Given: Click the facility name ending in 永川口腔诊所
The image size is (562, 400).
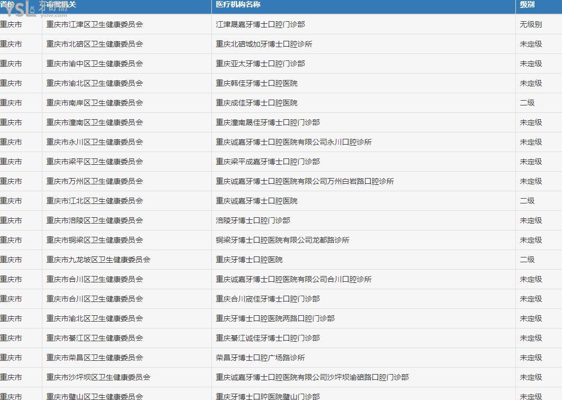Looking at the screenshot, I should 293,143.
